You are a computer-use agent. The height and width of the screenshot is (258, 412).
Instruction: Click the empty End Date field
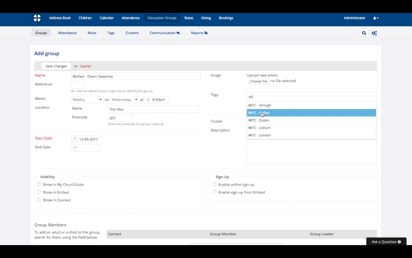point(86,148)
